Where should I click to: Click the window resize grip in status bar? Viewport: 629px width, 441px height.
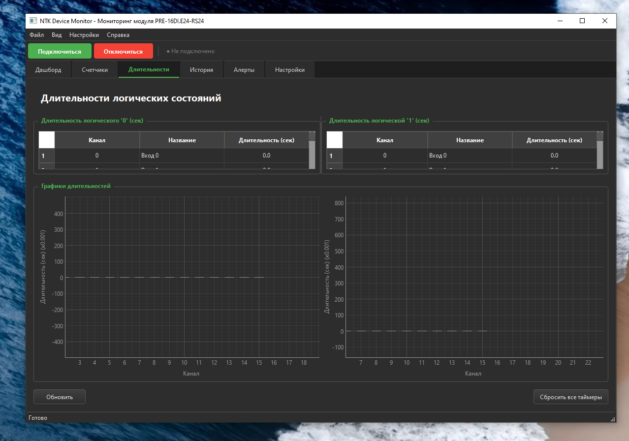coord(613,419)
